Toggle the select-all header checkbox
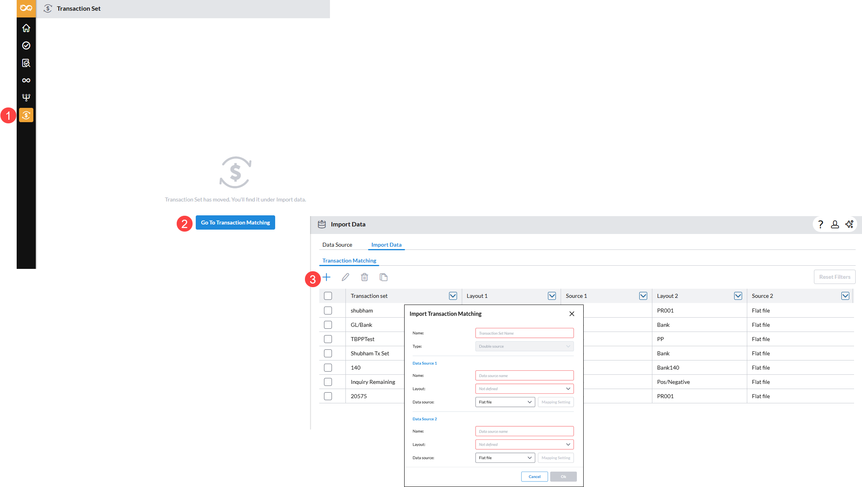This screenshot has height=487, width=862. tap(328, 296)
